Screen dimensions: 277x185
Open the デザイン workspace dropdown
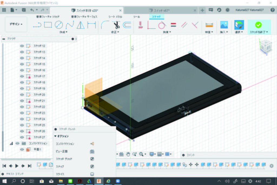pos(16,24)
